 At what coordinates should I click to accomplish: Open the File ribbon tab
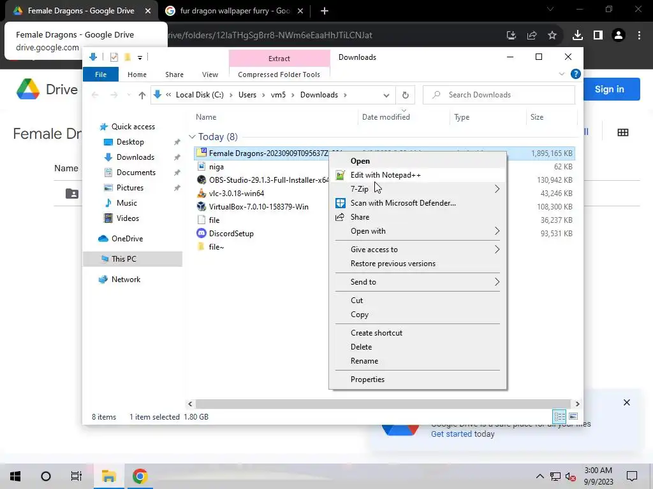[101, 74]
